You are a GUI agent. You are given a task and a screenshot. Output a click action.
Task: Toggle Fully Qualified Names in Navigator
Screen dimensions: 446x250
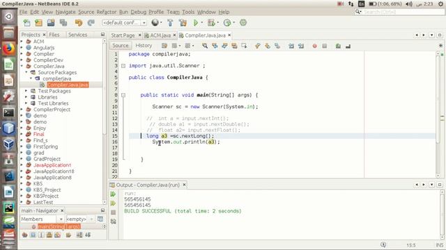[68, 235]
